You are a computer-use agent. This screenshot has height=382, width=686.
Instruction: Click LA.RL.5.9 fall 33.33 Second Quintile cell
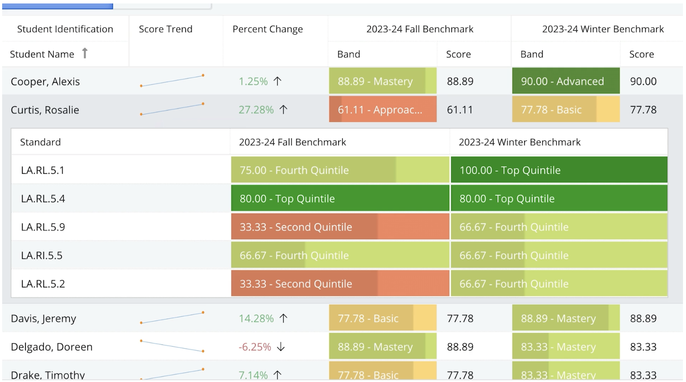point(340,227)
